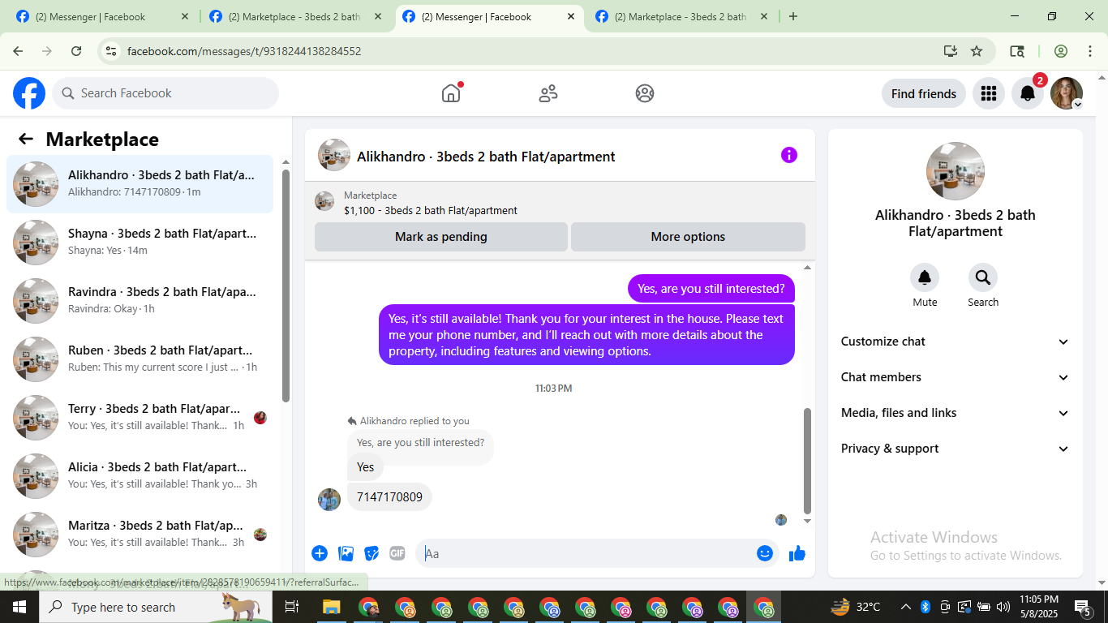Open the emoji picker in message box

coord(765,553)
